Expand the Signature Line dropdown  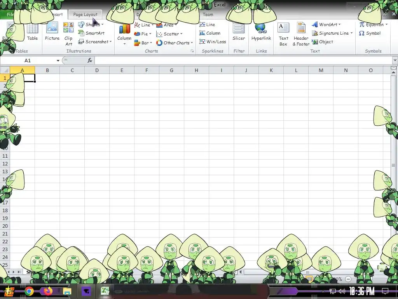point(333,33)
